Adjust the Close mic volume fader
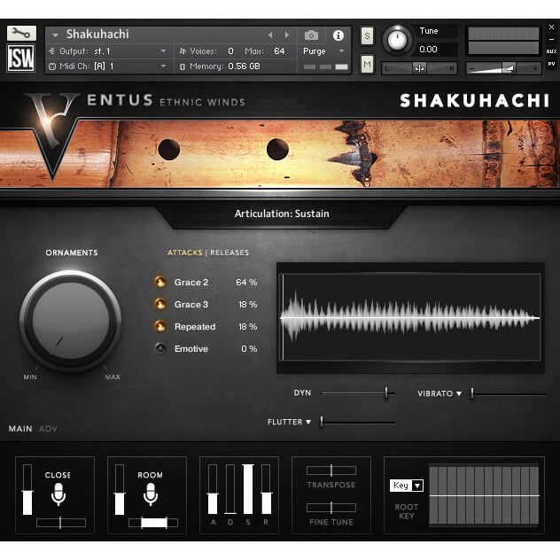Viewport: 560px width, 560px height. (x=27, y=490)
